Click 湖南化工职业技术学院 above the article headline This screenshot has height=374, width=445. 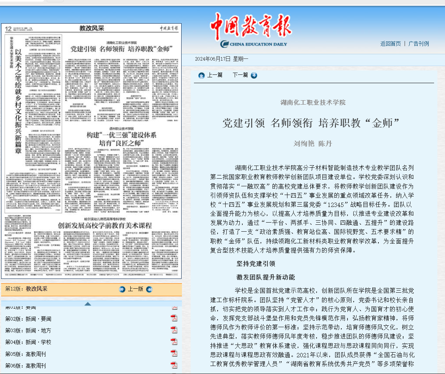pos(313,103)
